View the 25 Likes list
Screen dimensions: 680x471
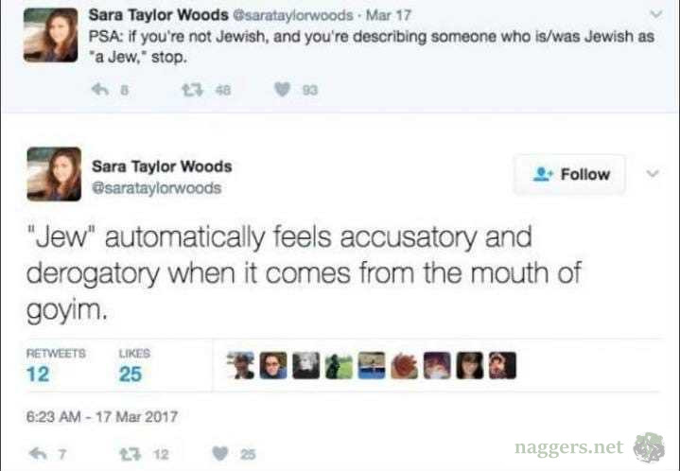[134, 366]
